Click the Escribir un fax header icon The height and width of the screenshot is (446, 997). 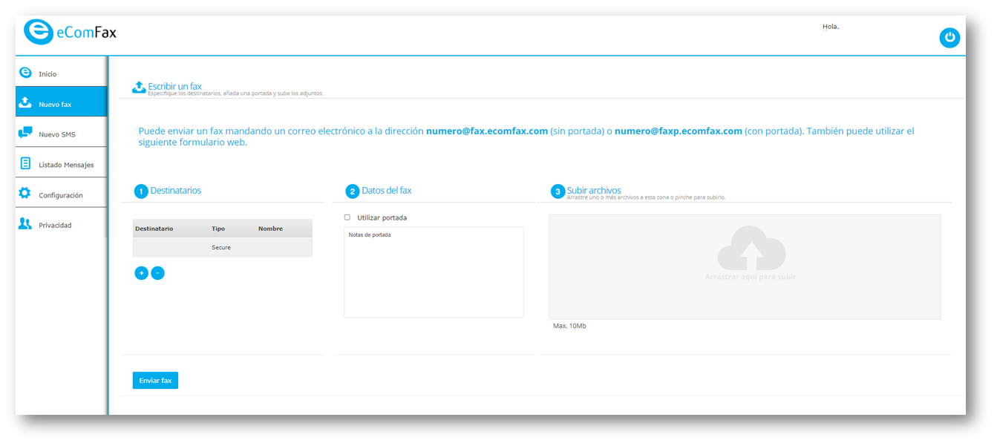pyautogui.click(x=139, y=88)
